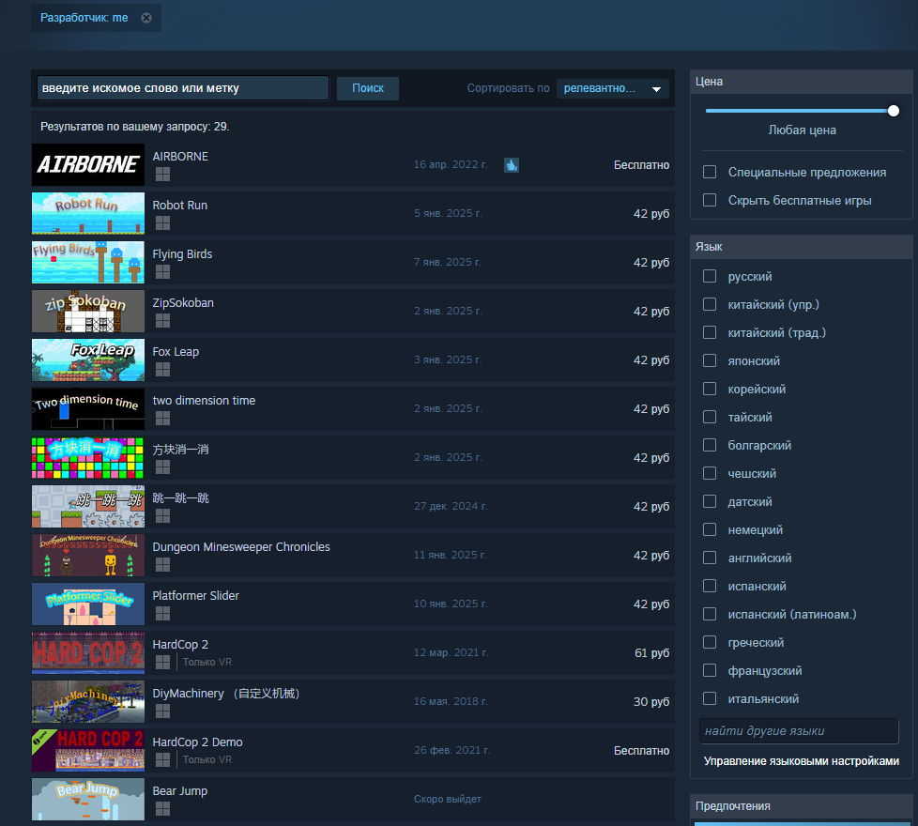Click the Windows icon under Fox Leap
This screenshot has height=826, width=918.
click(162, 370)
